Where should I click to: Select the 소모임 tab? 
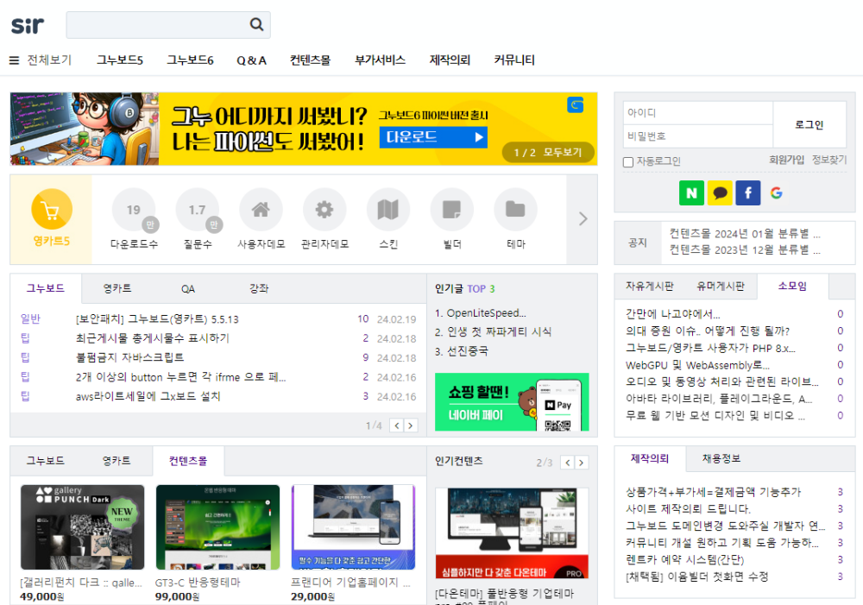[x=792, y=287]
